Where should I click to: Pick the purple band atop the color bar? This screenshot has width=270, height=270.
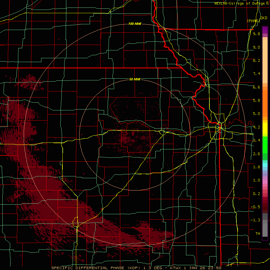tap(265, 30)
